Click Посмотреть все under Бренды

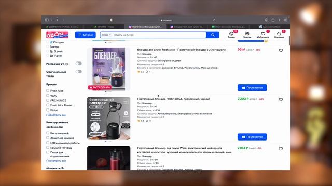[x=56, y=115]
